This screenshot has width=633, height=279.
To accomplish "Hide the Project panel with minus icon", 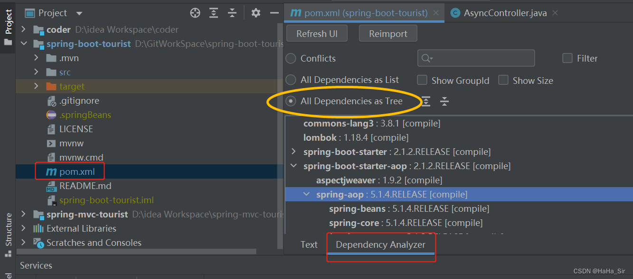I will point(274,13).
